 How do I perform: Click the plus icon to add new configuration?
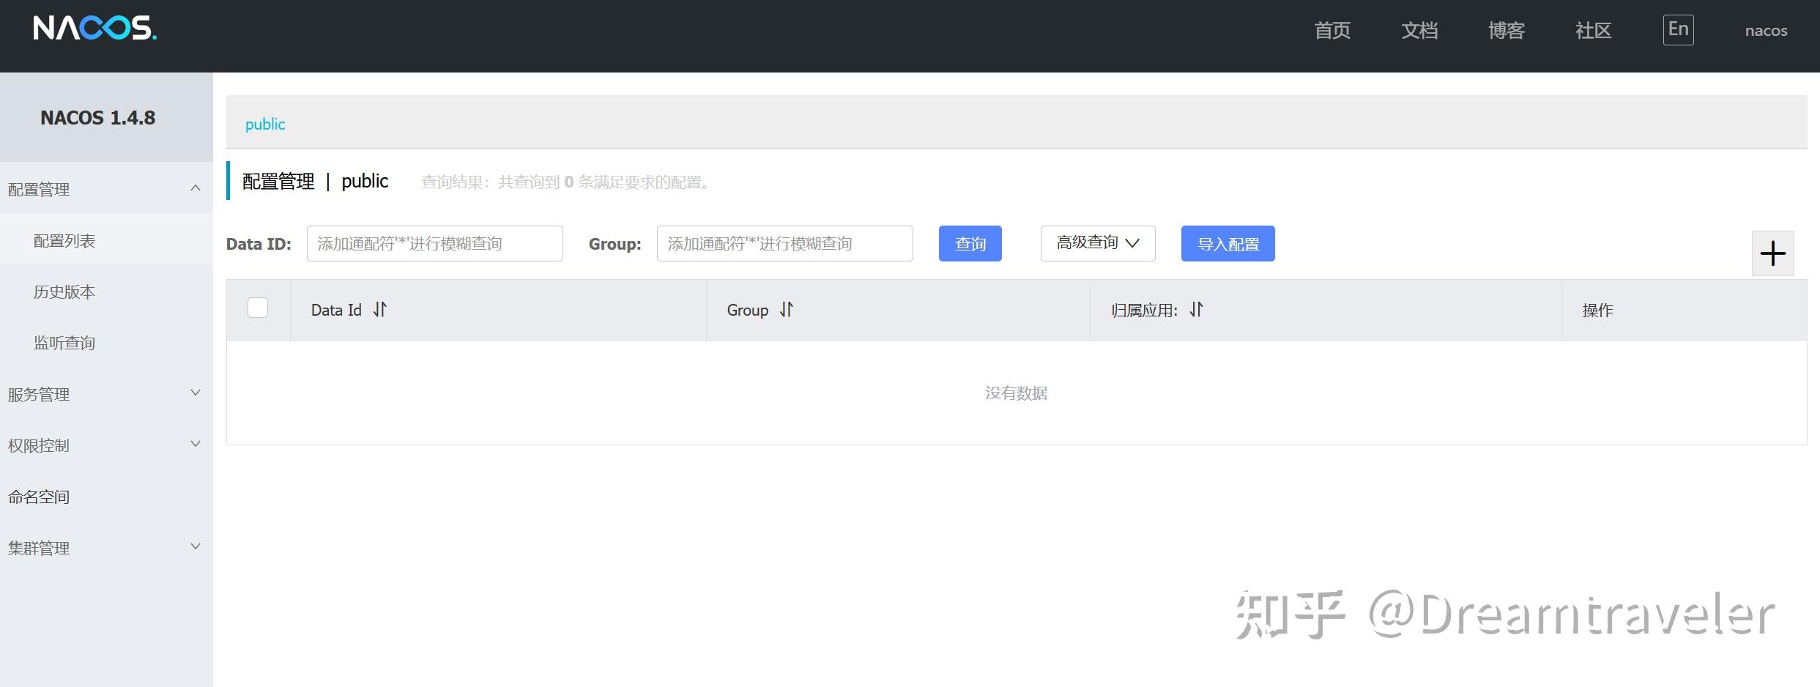(1772, 253)
